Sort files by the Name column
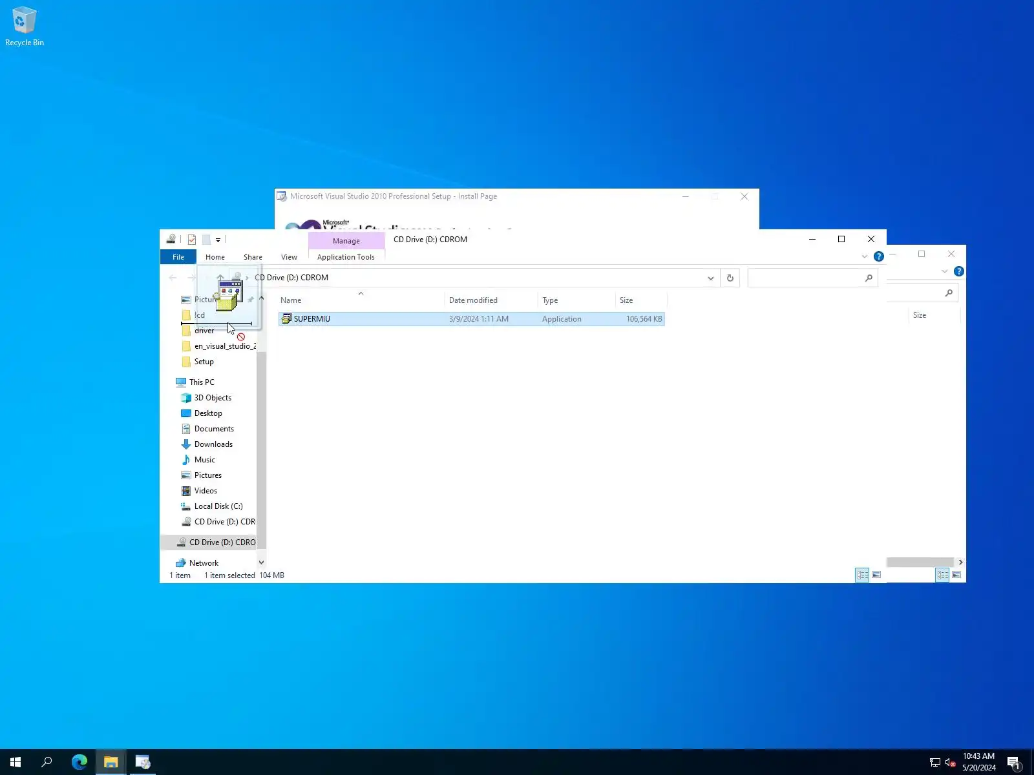Image resolution: width=1034 pixels, height=775 pixels. 361,300
